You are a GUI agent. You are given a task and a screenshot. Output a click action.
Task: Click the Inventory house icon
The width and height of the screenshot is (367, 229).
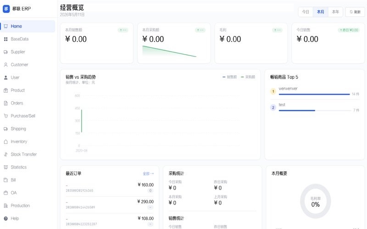tap(6, 142)
